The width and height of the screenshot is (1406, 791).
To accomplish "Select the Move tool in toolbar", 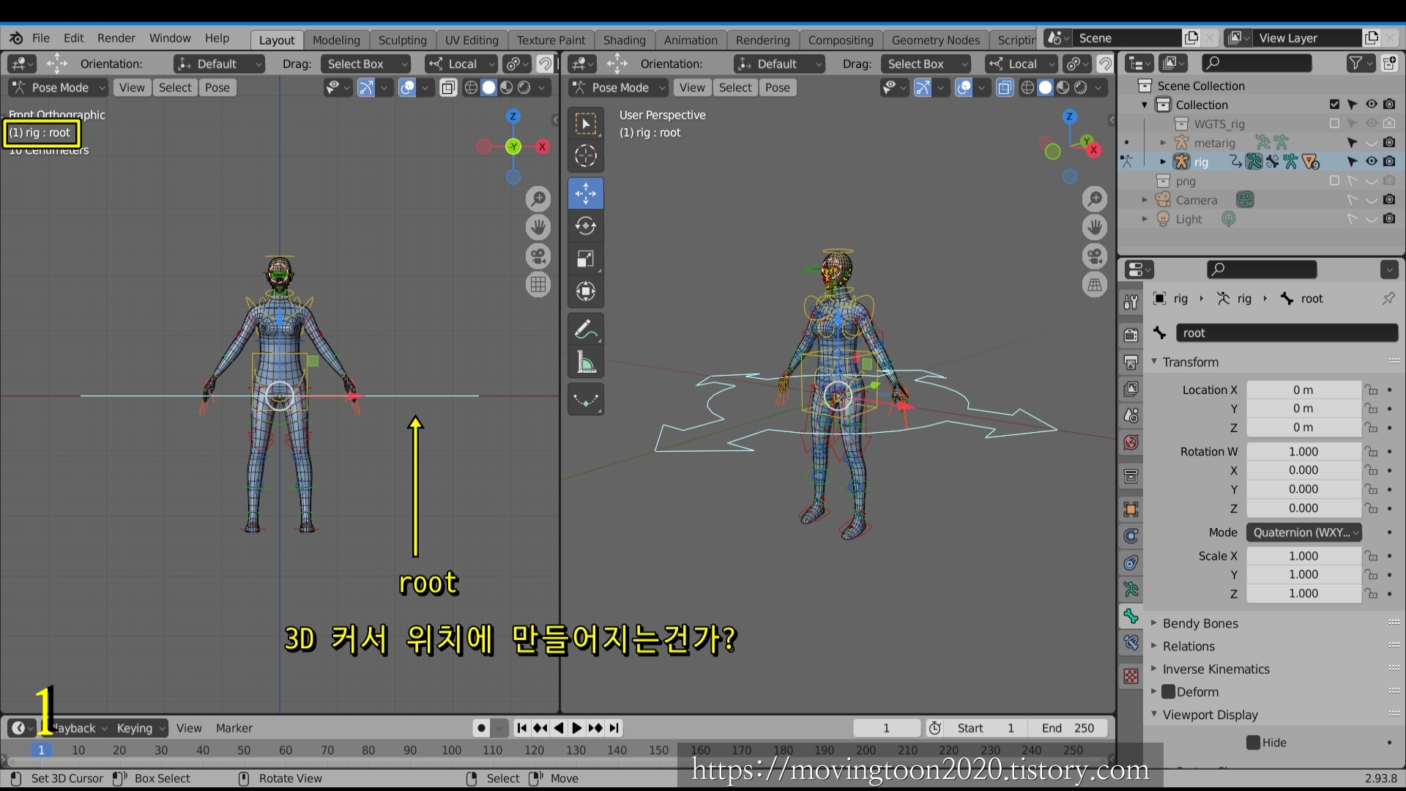I will 586,194.
